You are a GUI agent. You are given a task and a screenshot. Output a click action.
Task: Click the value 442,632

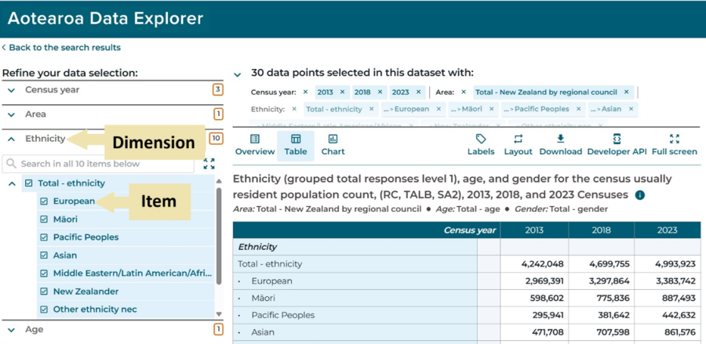pos(678,315)
